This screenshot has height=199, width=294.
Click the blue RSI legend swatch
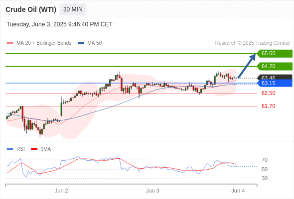point(10,149)
